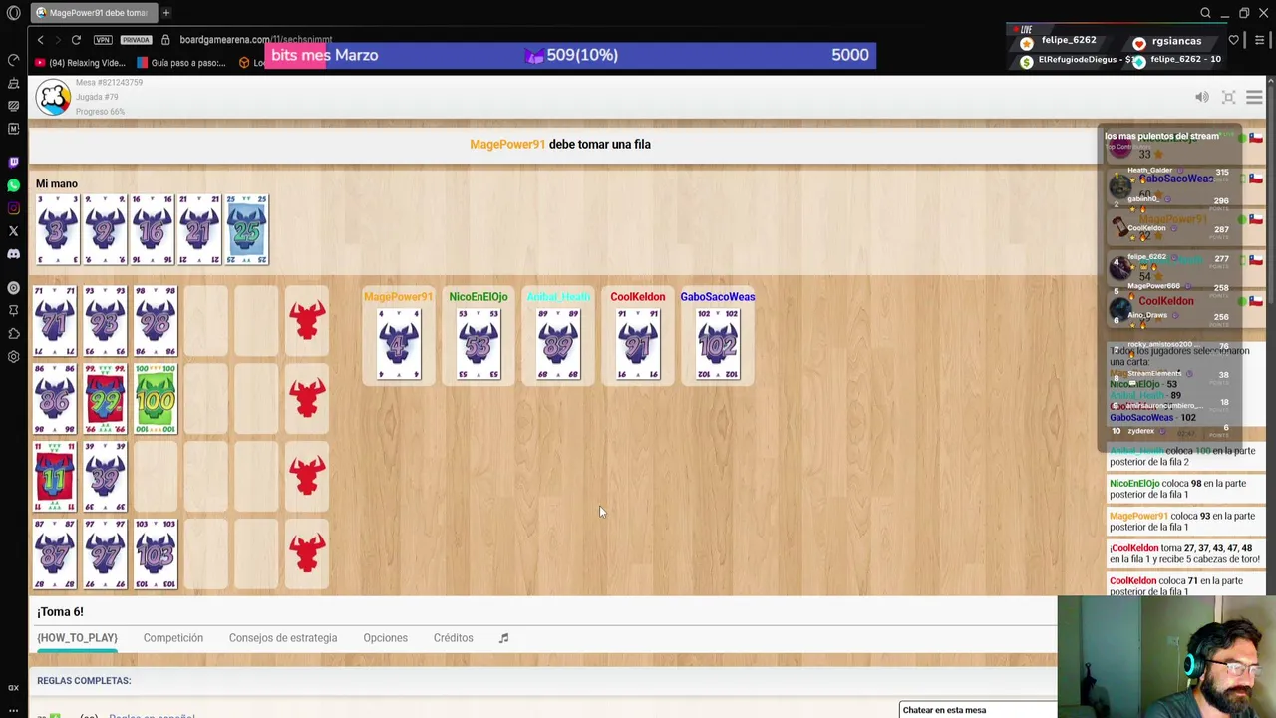Open the browser search icon
The image size is (1276, 718).
[x=1205, y=13]
